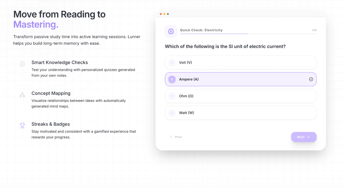Click the letter D badge on Watt option

[172, 113]
